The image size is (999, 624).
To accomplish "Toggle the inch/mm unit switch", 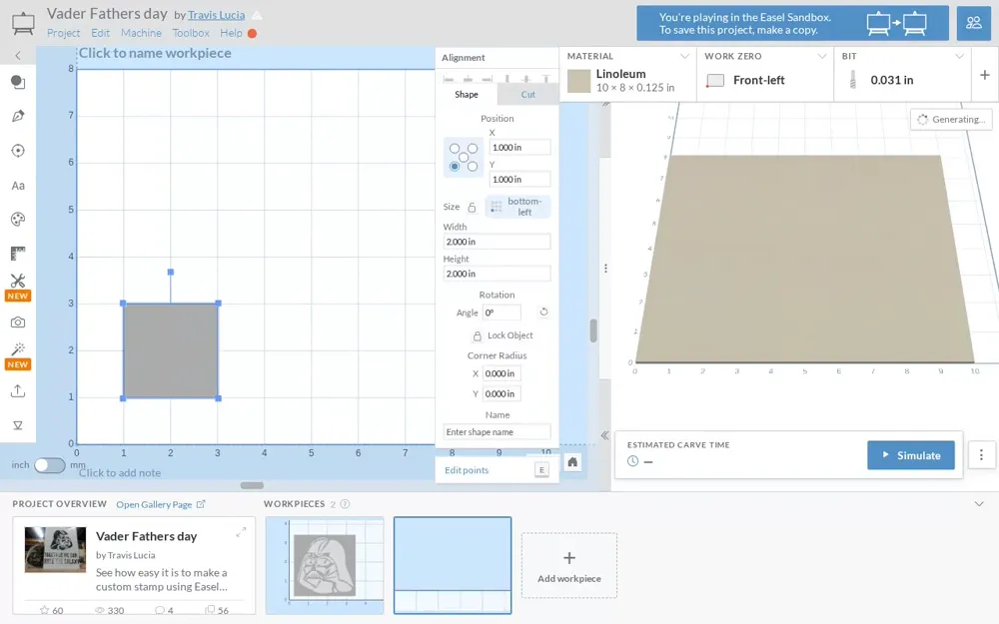I will coord(50,465).
